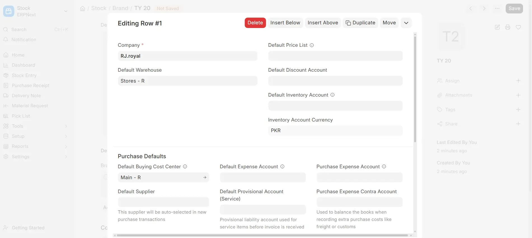Click plus icon next to Tags
Screen dimensions: 532x238
pyautogui.click(x=518, y=109)
